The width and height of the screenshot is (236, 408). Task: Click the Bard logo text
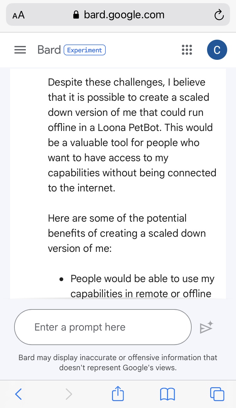click(x=49, y=50)
